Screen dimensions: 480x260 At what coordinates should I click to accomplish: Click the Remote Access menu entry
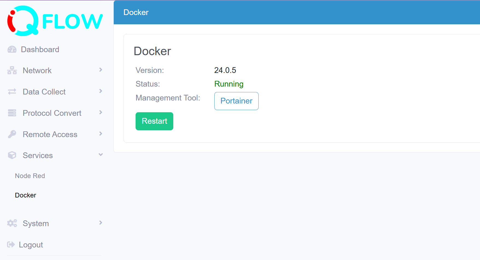click(x=50, y=134)
